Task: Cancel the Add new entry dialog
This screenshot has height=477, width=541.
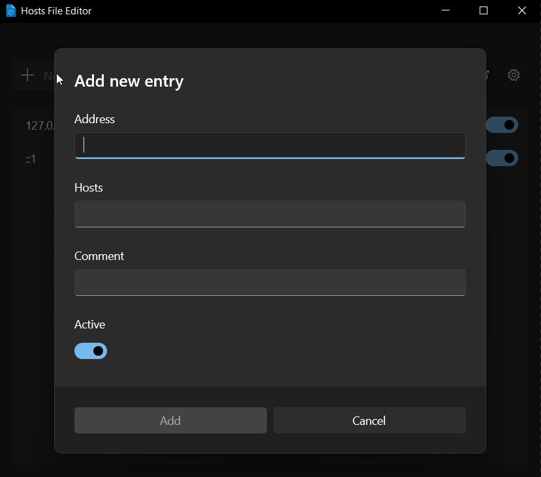Action: (x=369, y=420)
